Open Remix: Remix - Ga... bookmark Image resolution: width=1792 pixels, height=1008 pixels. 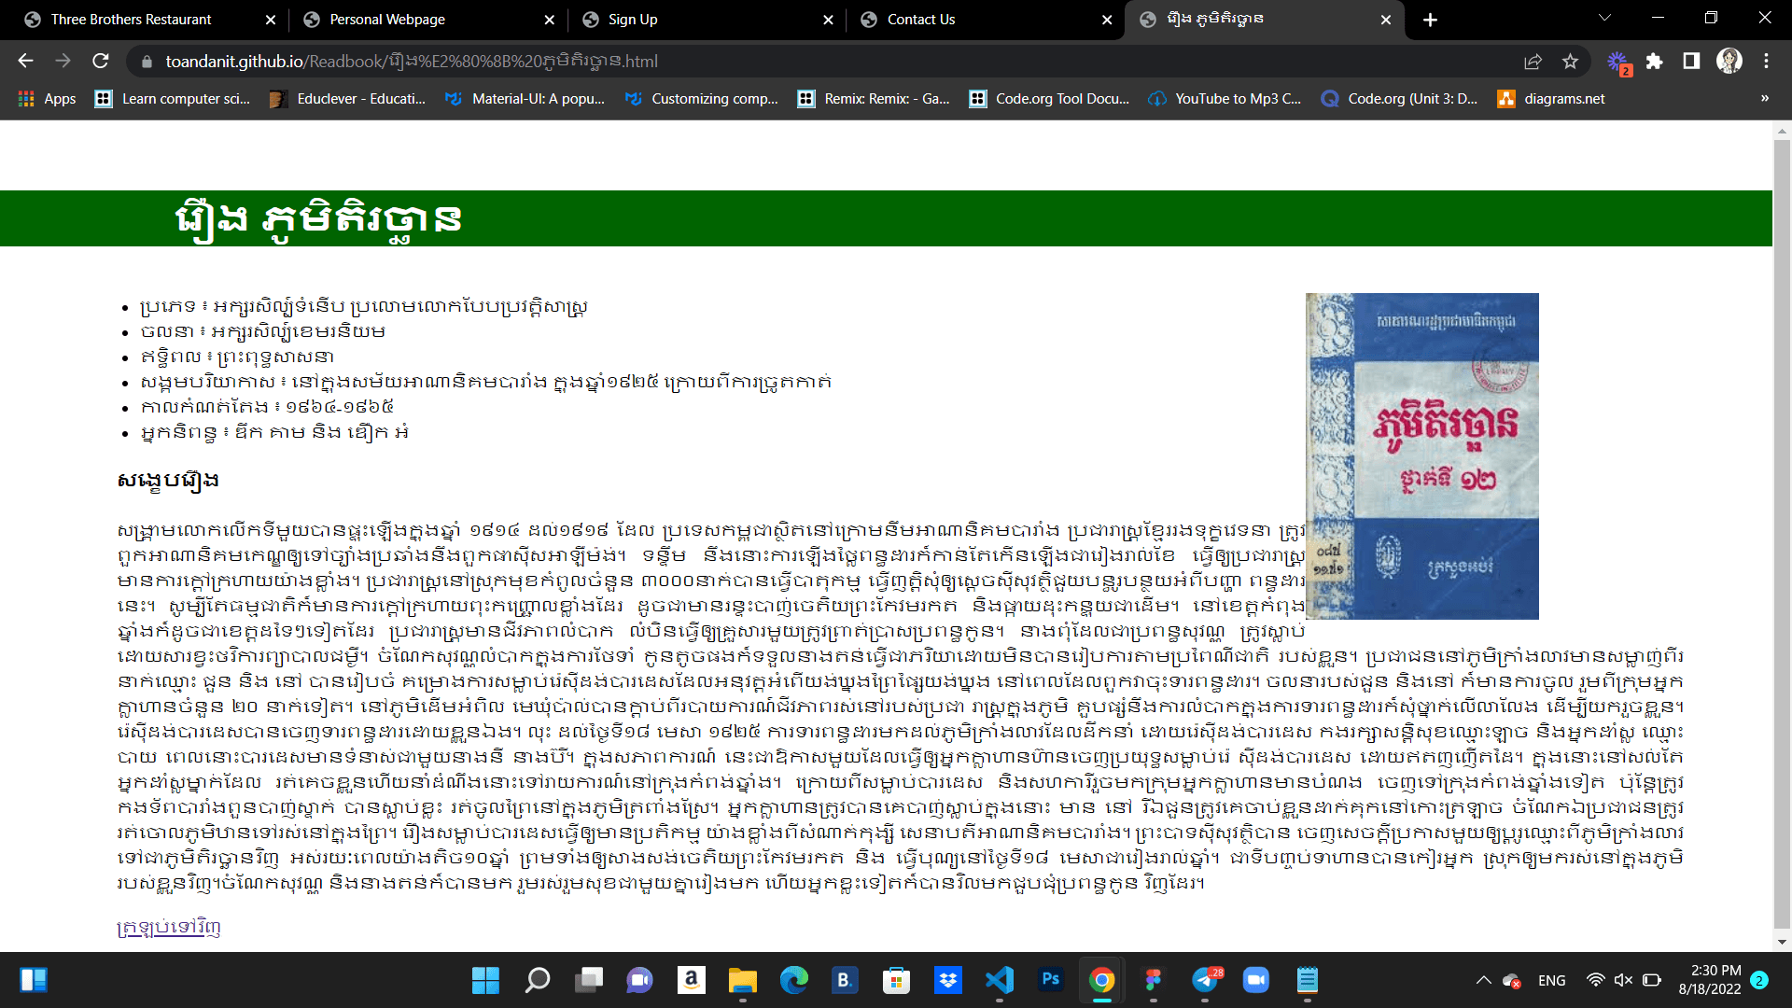pyautogui.click(x=874, y=98)
